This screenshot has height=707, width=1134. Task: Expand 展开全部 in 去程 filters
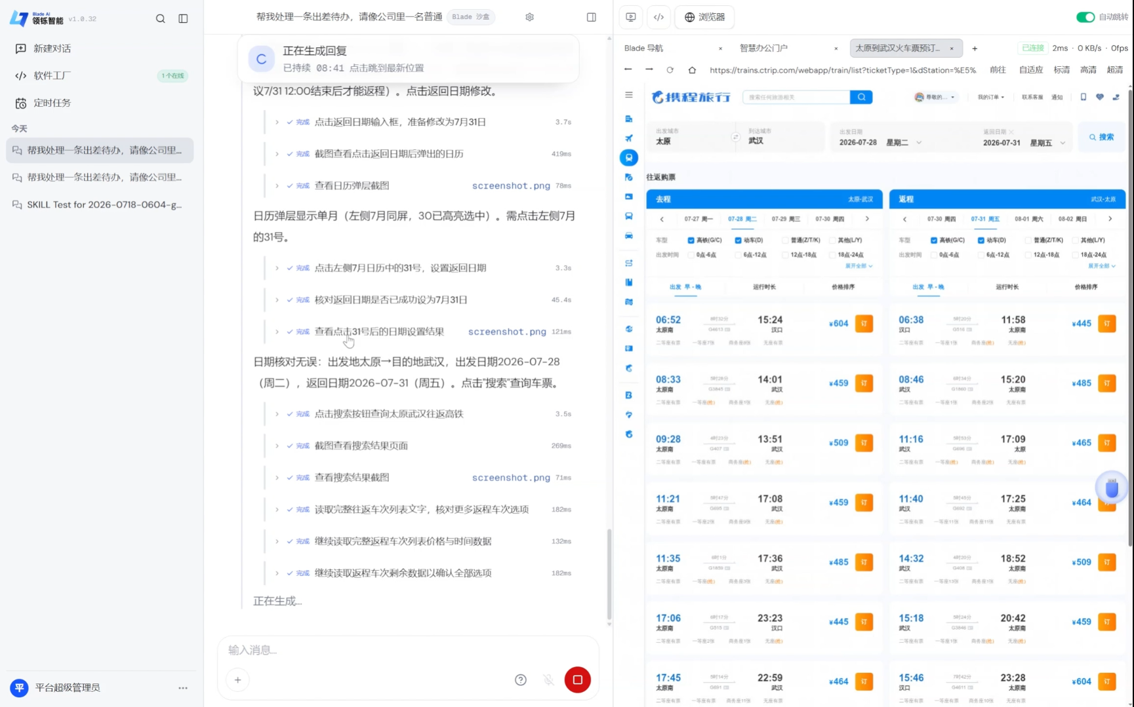(859, 266)
